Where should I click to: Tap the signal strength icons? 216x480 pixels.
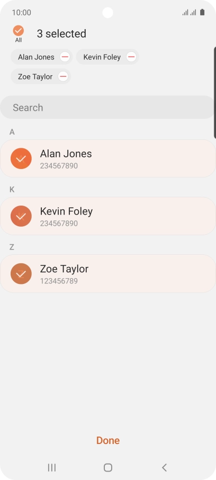[190, 13]
